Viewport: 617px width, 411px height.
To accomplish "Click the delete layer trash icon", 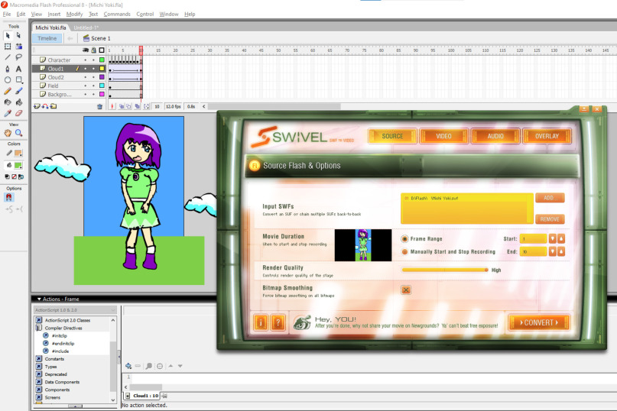I will coord(99,106).
